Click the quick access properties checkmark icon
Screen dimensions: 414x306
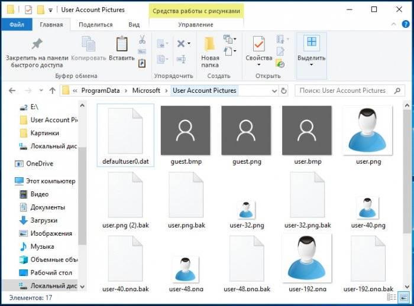28,10
